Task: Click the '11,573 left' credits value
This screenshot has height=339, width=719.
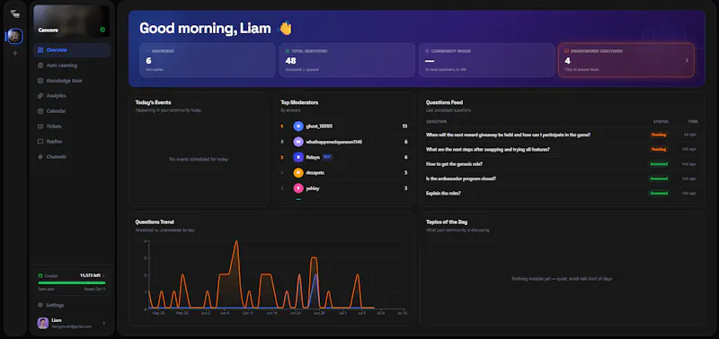Action: click(x=90, y=275)
